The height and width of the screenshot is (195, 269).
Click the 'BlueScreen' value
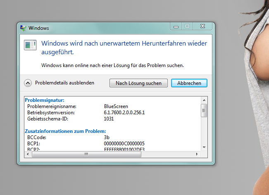tap(116, 106)
